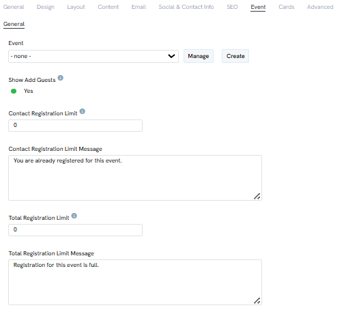
Task: Click info icon beside Show Add Guests
Action: (x=61, y=78)
